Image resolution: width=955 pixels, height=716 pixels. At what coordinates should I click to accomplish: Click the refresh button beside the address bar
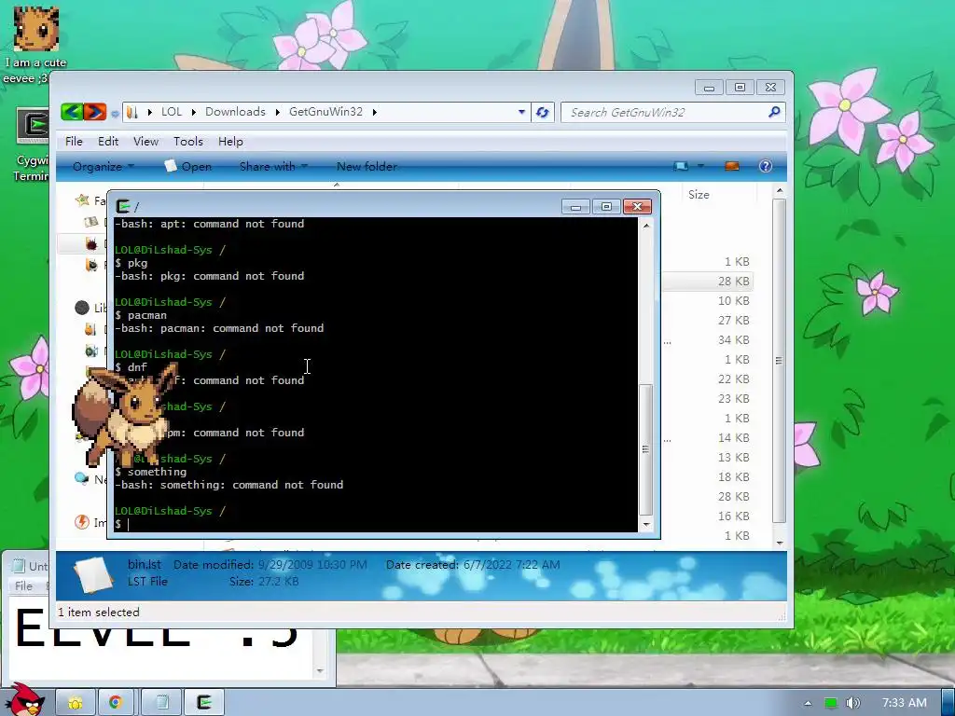tap(542, 112)
